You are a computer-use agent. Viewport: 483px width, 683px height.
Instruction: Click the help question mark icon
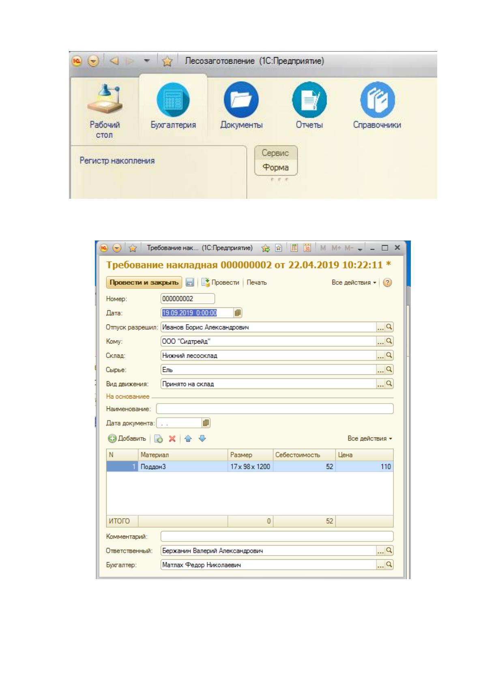(x=387, y=283)
